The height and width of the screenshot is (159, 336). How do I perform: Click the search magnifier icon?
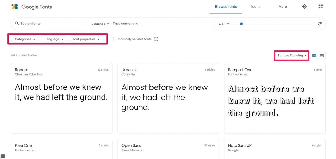17,24
